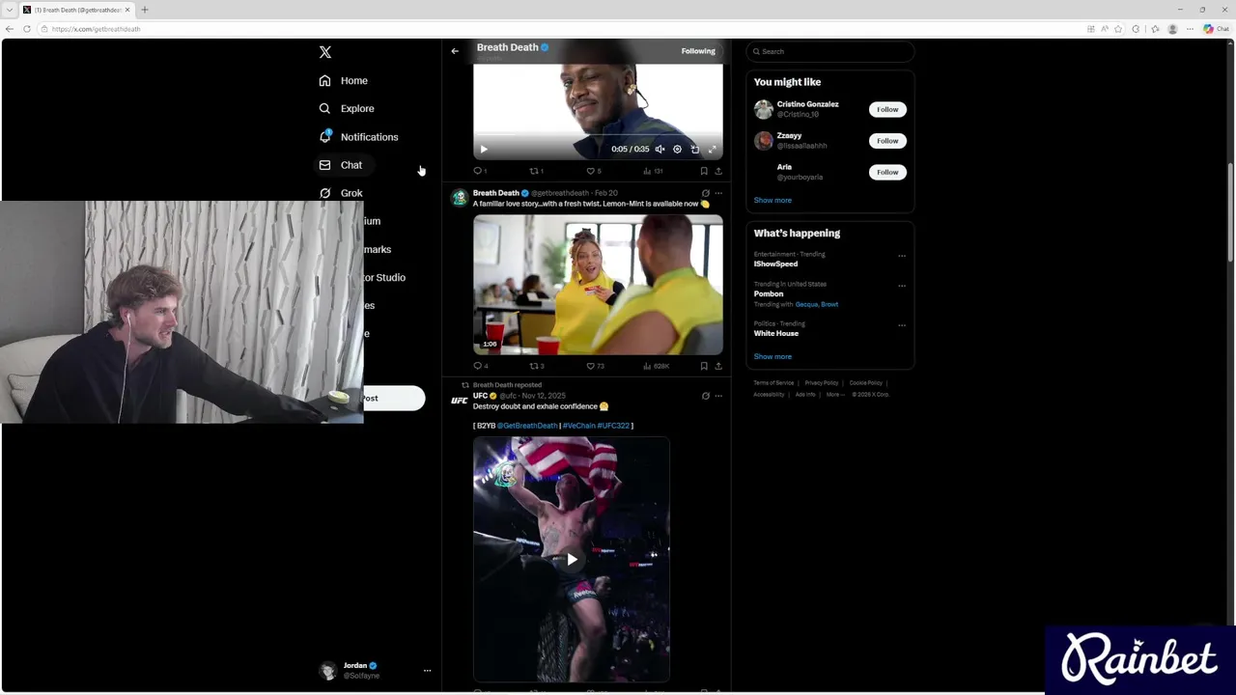Open more options for White House trend
1236x695 pixels.
(x=902, y=325)
